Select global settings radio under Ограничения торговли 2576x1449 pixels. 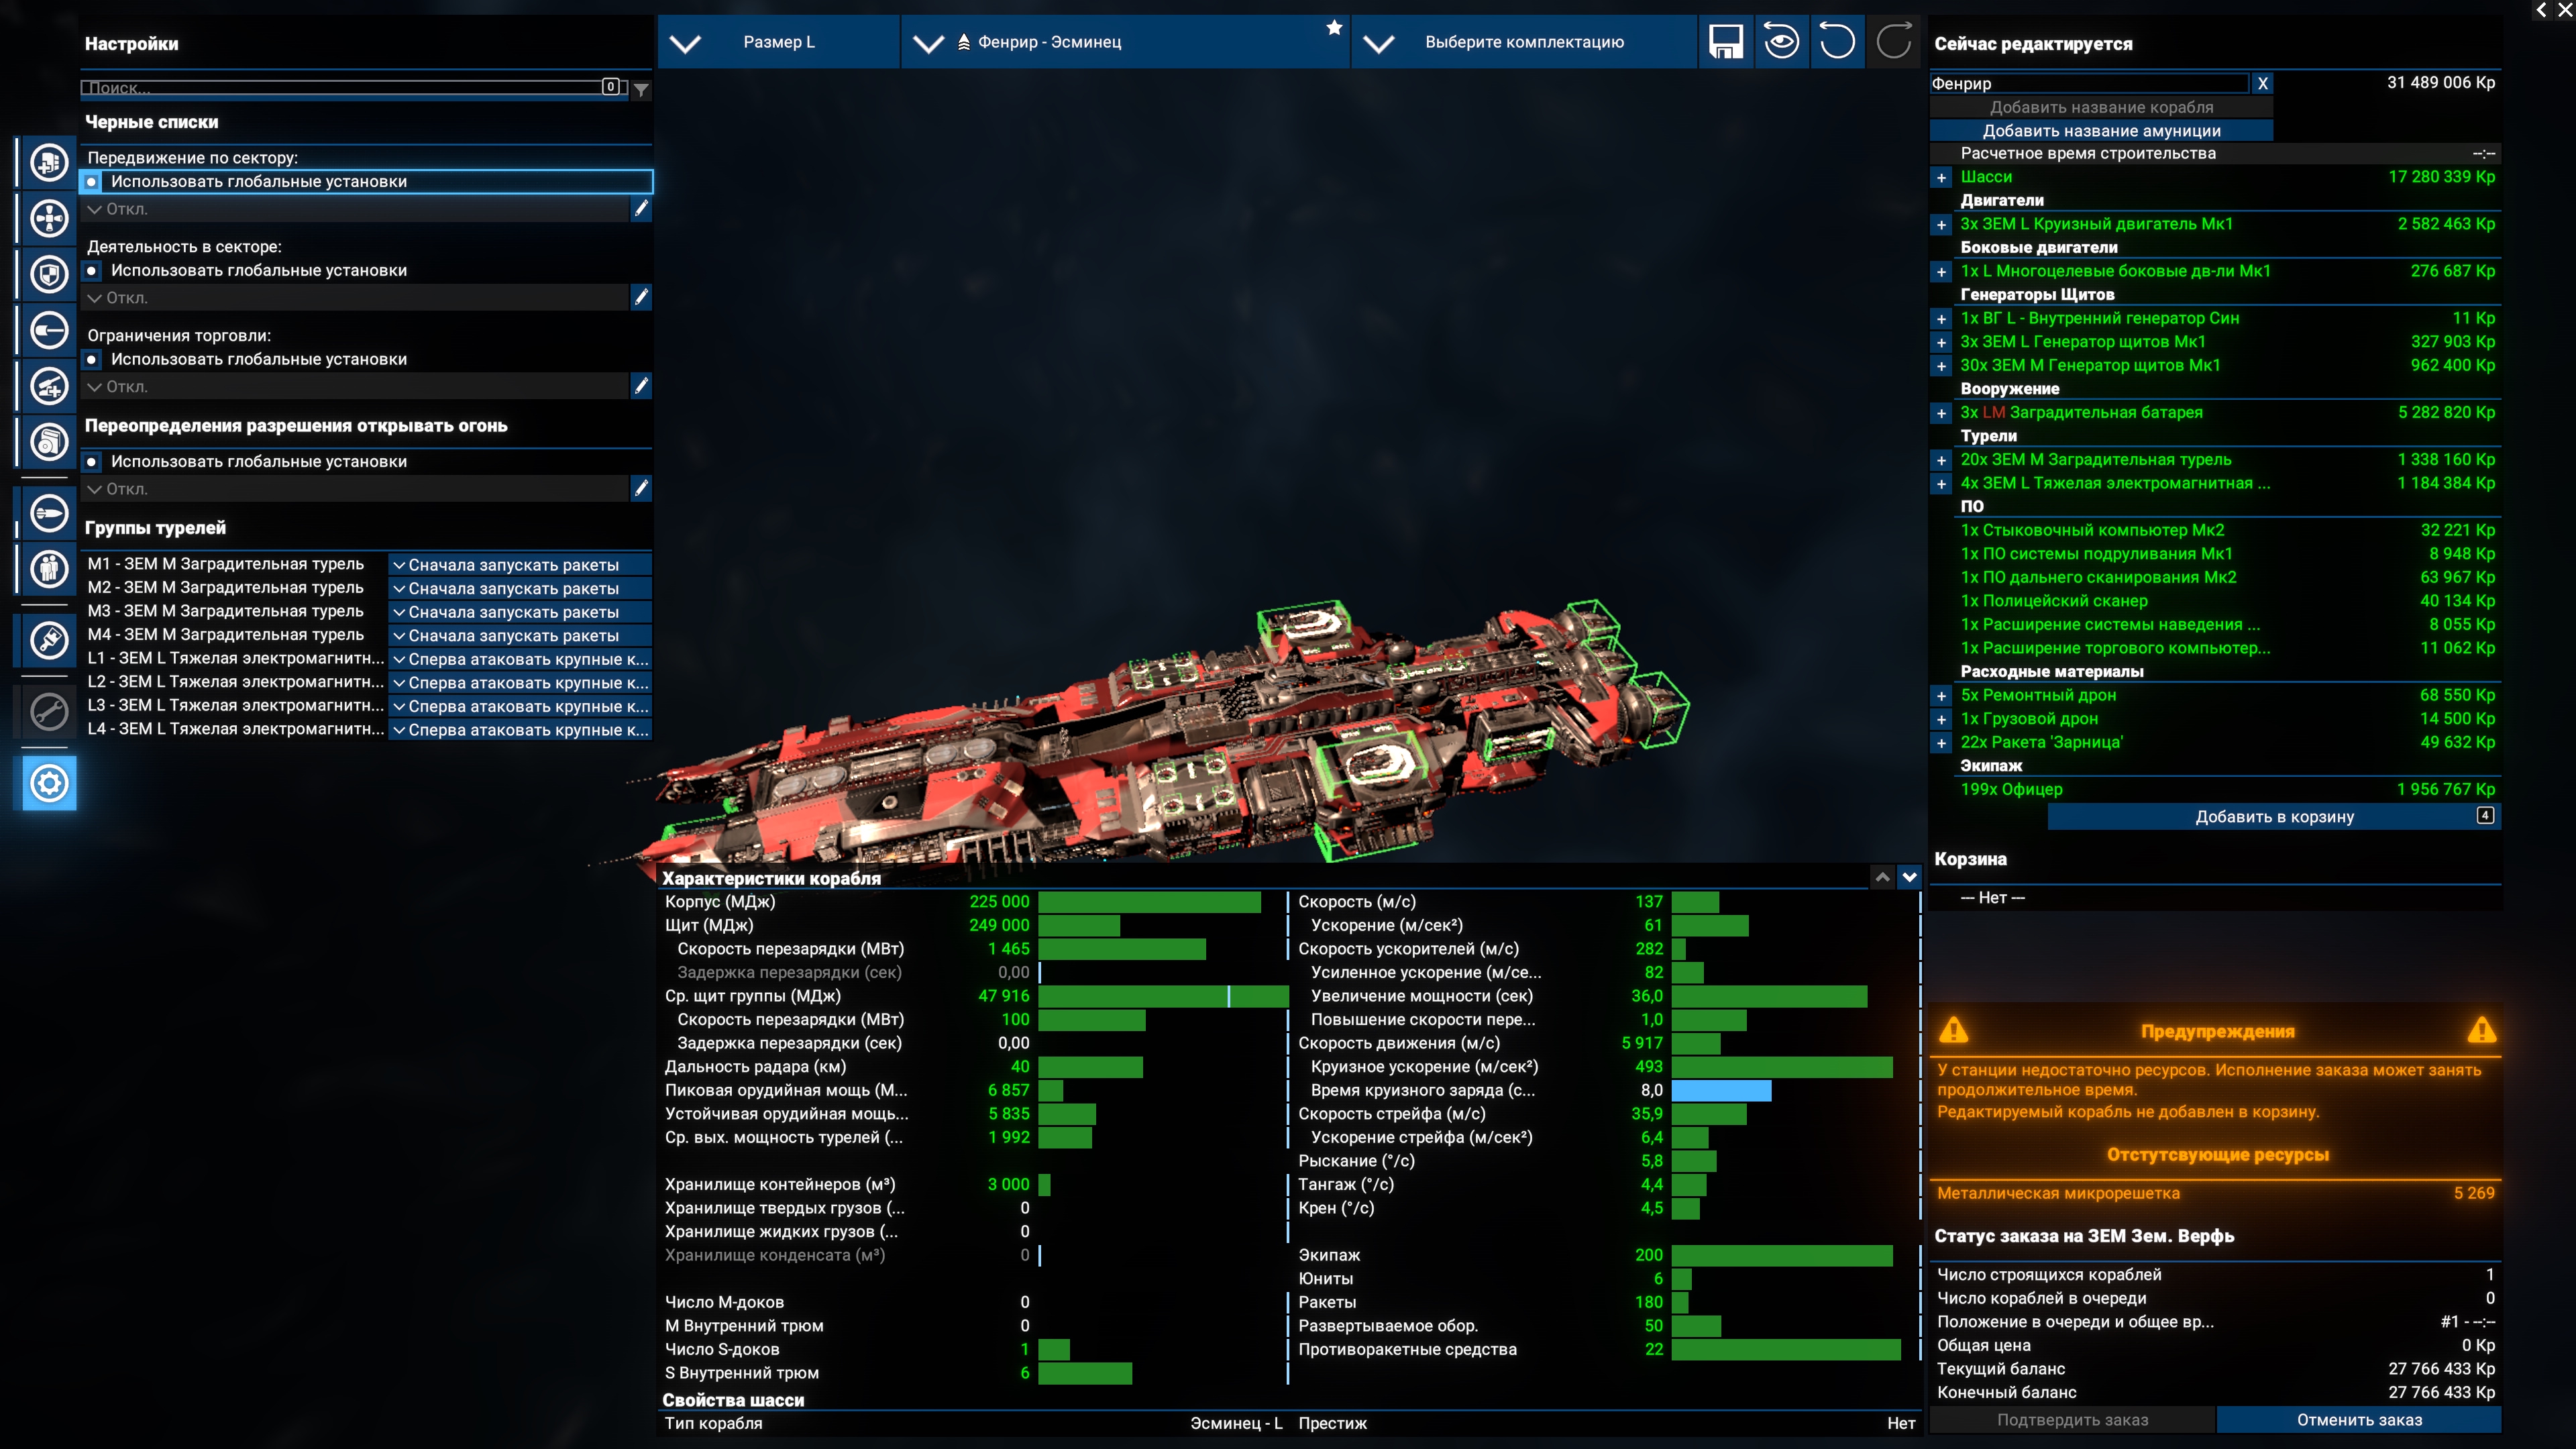(x=92, y=360)
